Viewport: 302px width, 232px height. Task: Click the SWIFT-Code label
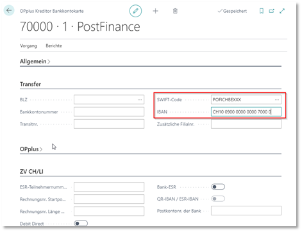(x=169, y=100)
